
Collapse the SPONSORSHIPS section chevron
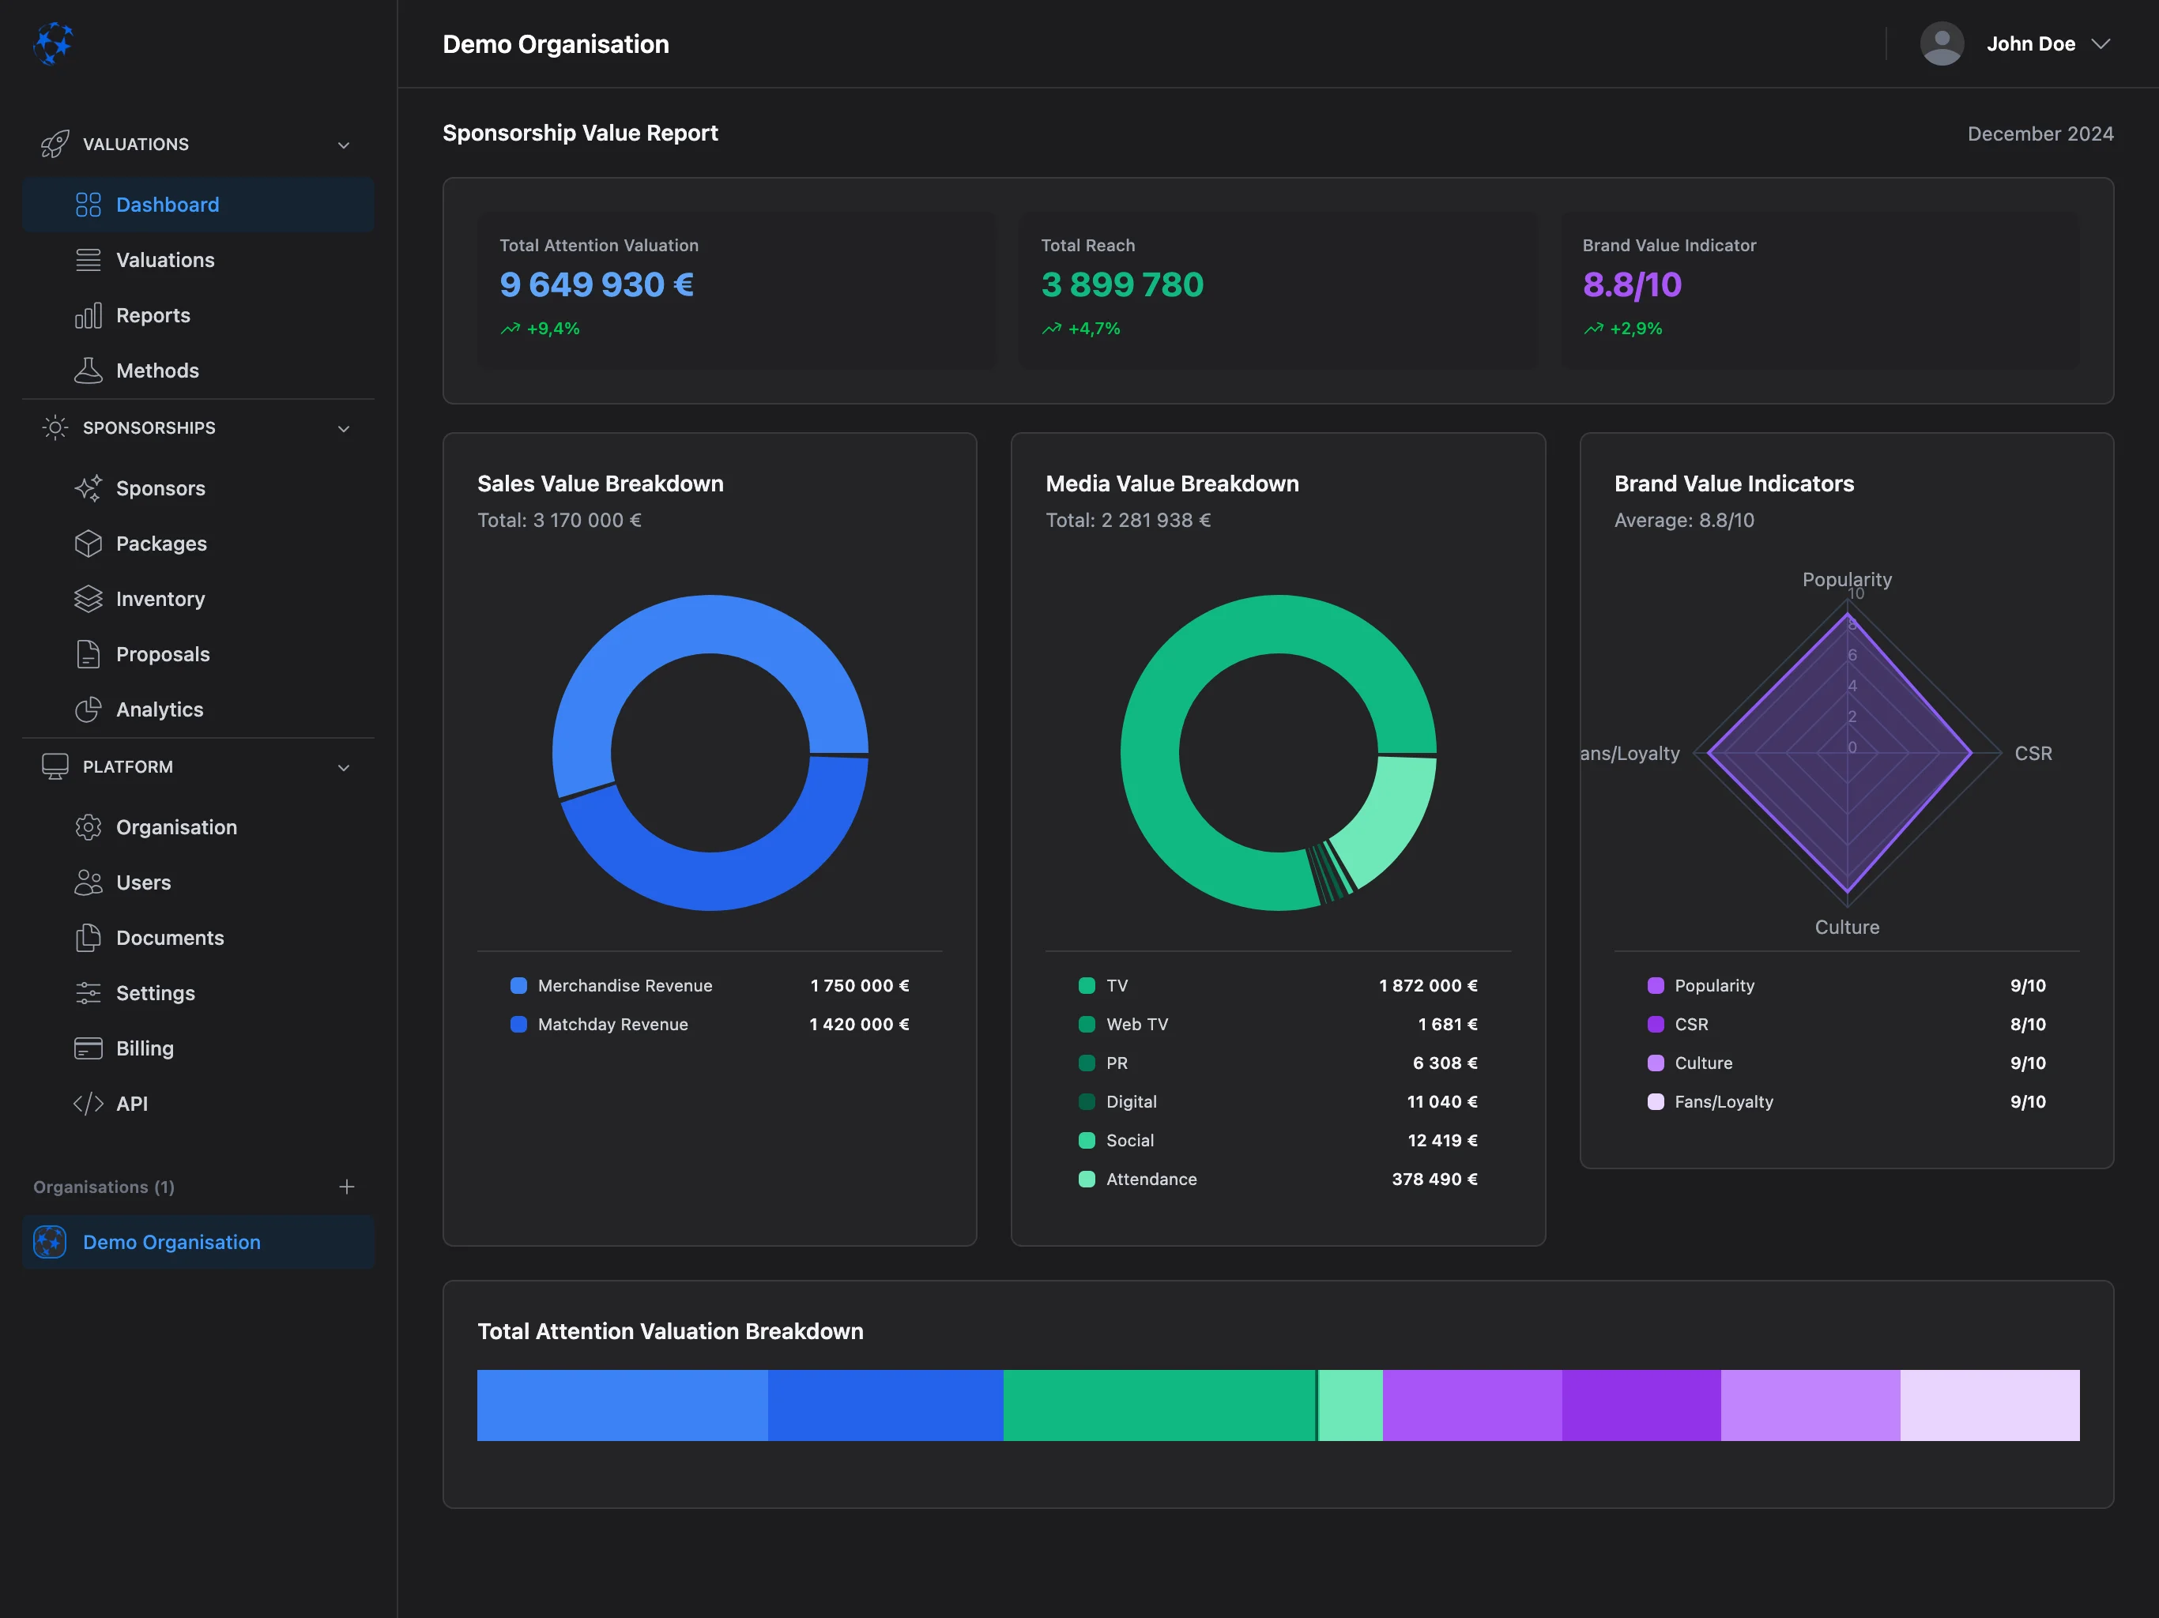pyautogui.click(x=344, y=428)
